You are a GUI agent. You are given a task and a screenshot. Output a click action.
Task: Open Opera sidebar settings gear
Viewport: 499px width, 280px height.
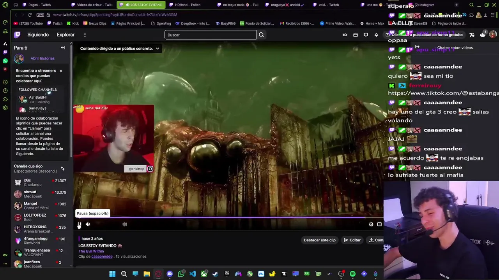click(5, 108)
